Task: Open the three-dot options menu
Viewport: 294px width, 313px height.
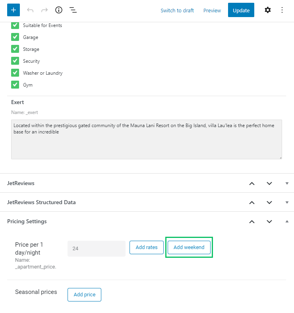Action: [282, 10]
